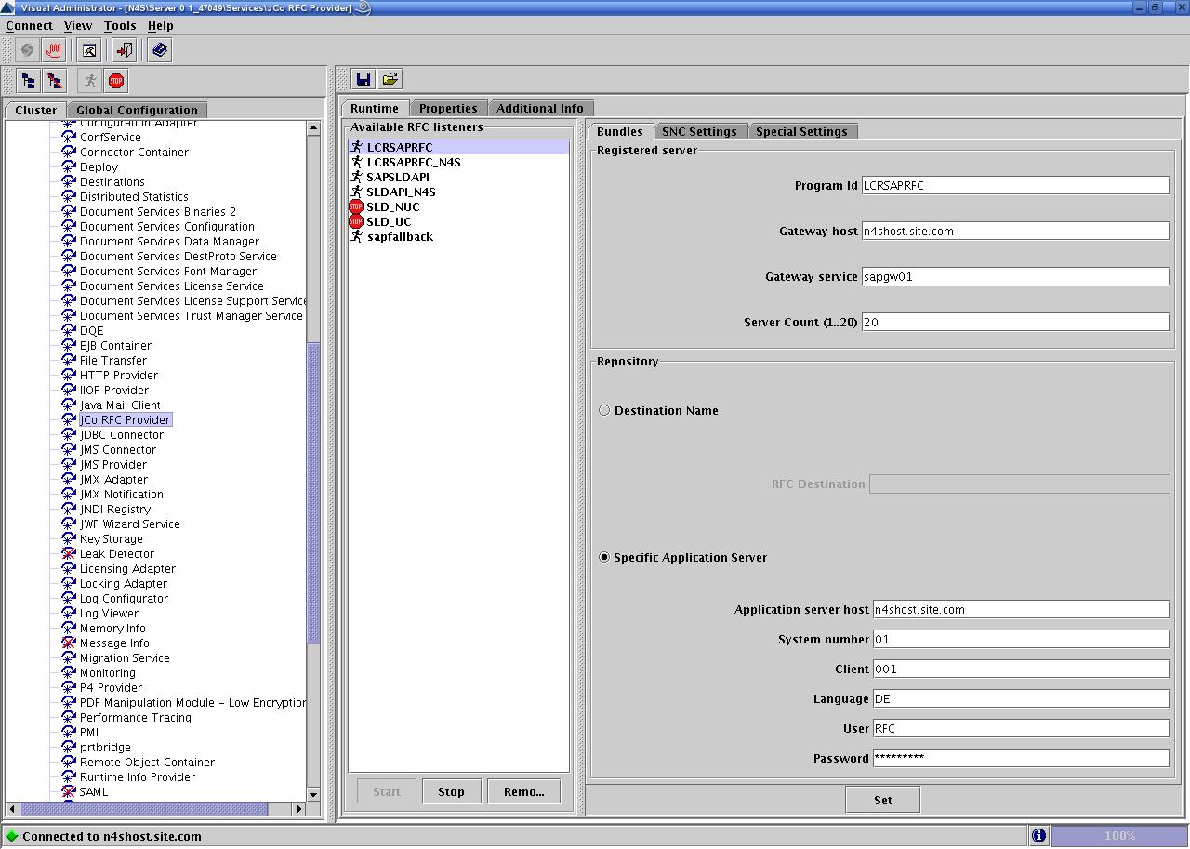Click the Set button
The width and height of the screenshot is (1190, 849).
point(882,800)
